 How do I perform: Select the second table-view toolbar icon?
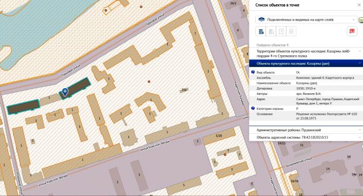point(271,31)
